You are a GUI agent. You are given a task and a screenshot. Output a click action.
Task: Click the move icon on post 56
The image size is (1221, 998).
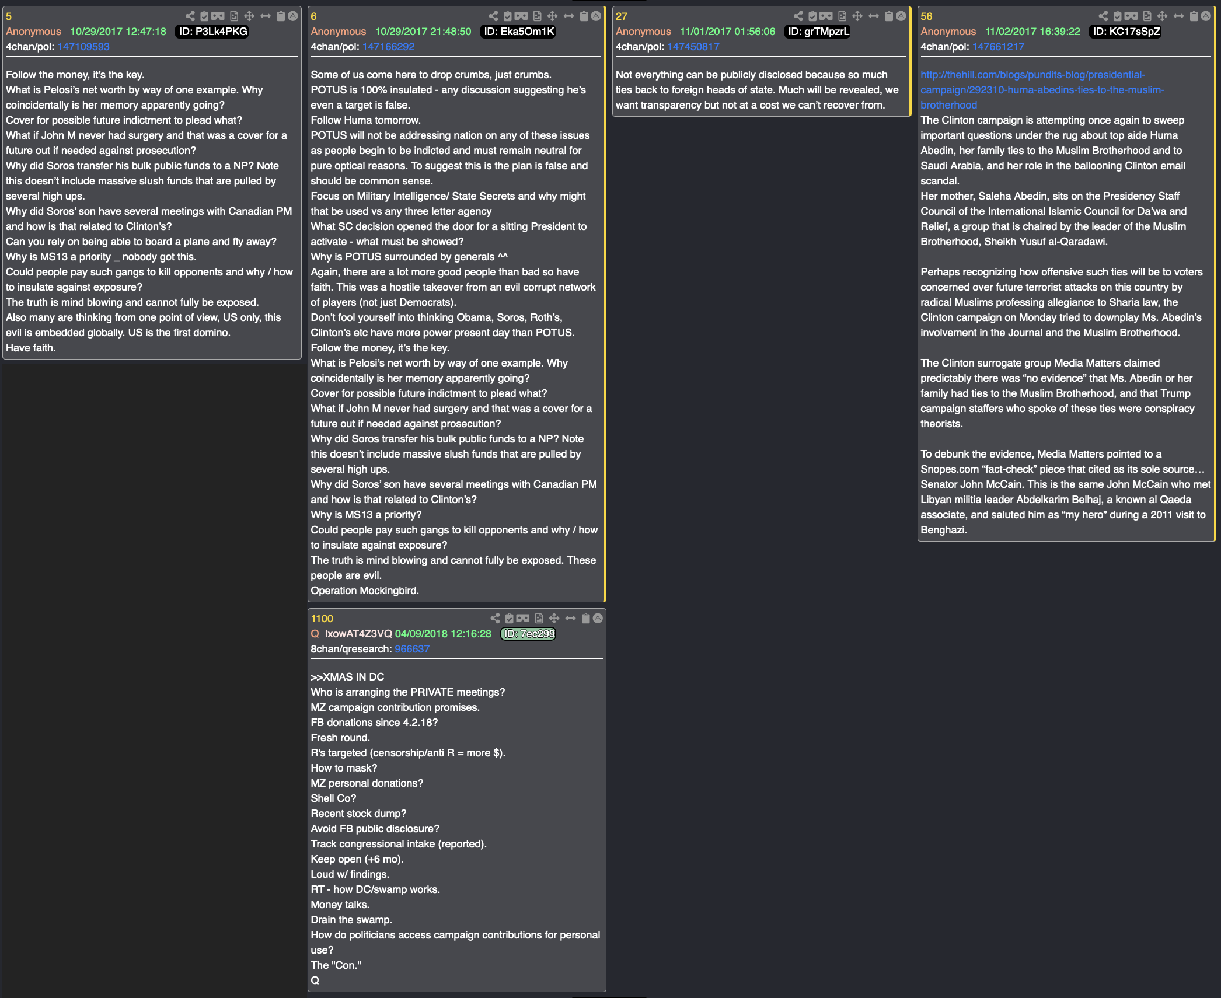pos(1163,16)
